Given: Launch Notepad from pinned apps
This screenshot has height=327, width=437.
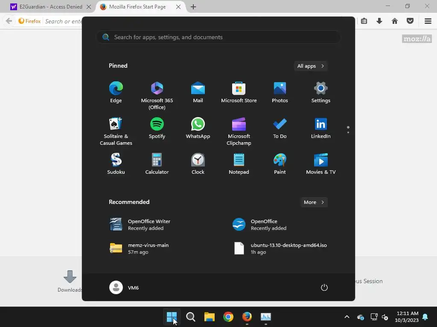Looking at the screenshot, I should (239, 164).
